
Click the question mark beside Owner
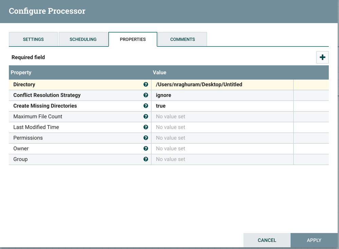click(146, 148)
